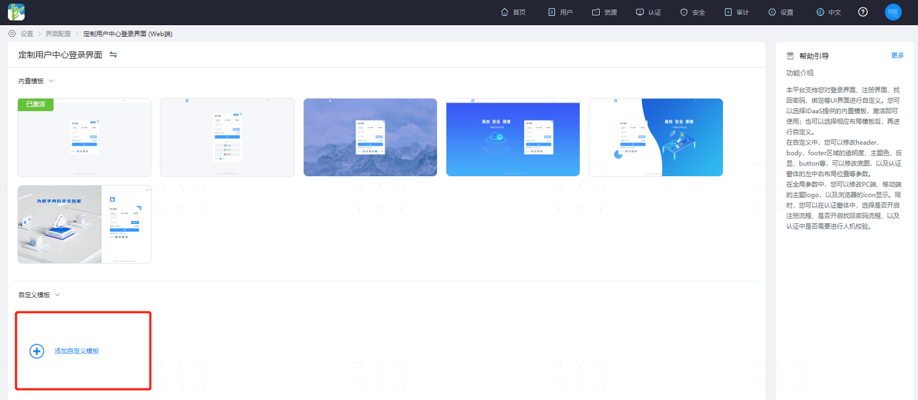
Task: Collapse the 自定义模板 section chevron
Action: click(x=58, y=295)
